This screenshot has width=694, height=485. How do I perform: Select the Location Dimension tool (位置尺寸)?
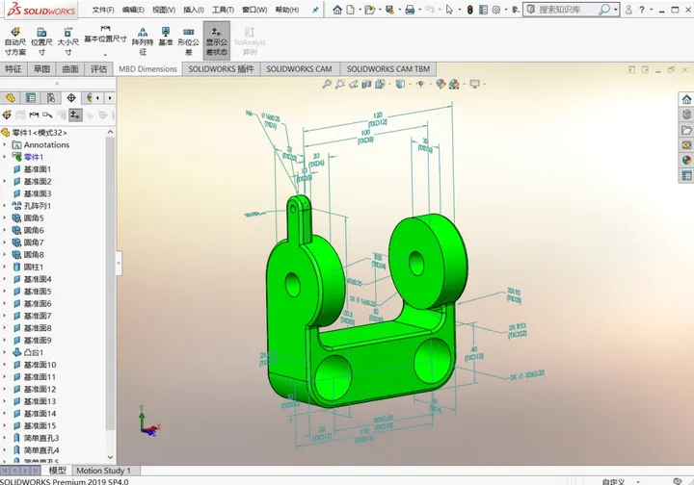tap(41, 40)
